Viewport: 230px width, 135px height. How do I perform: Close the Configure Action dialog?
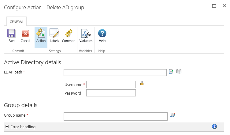click(224, 6)
